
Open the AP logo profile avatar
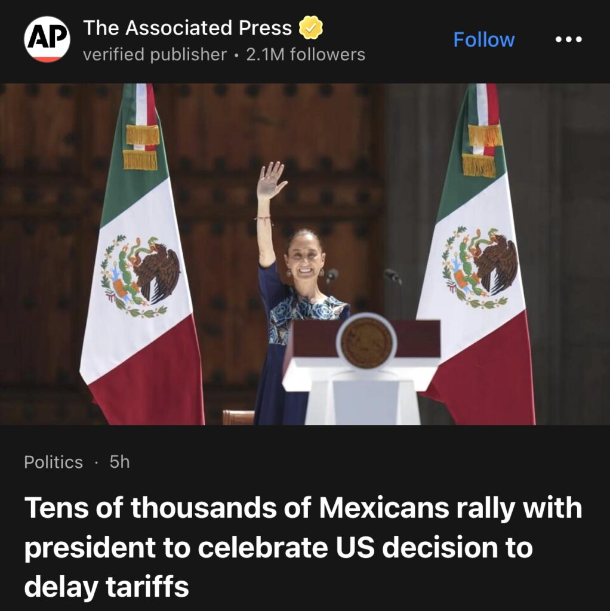47,39
